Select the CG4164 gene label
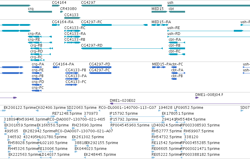250x159 pixels. click(59, 3)
